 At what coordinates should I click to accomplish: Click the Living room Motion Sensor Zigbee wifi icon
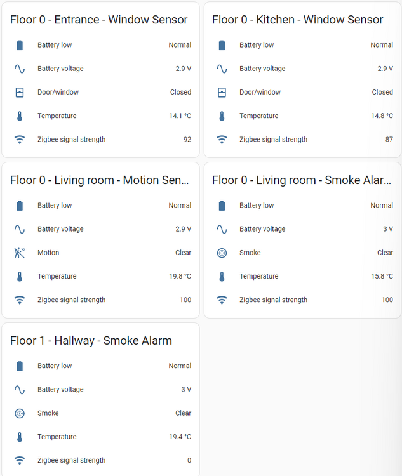click(20, 300)
